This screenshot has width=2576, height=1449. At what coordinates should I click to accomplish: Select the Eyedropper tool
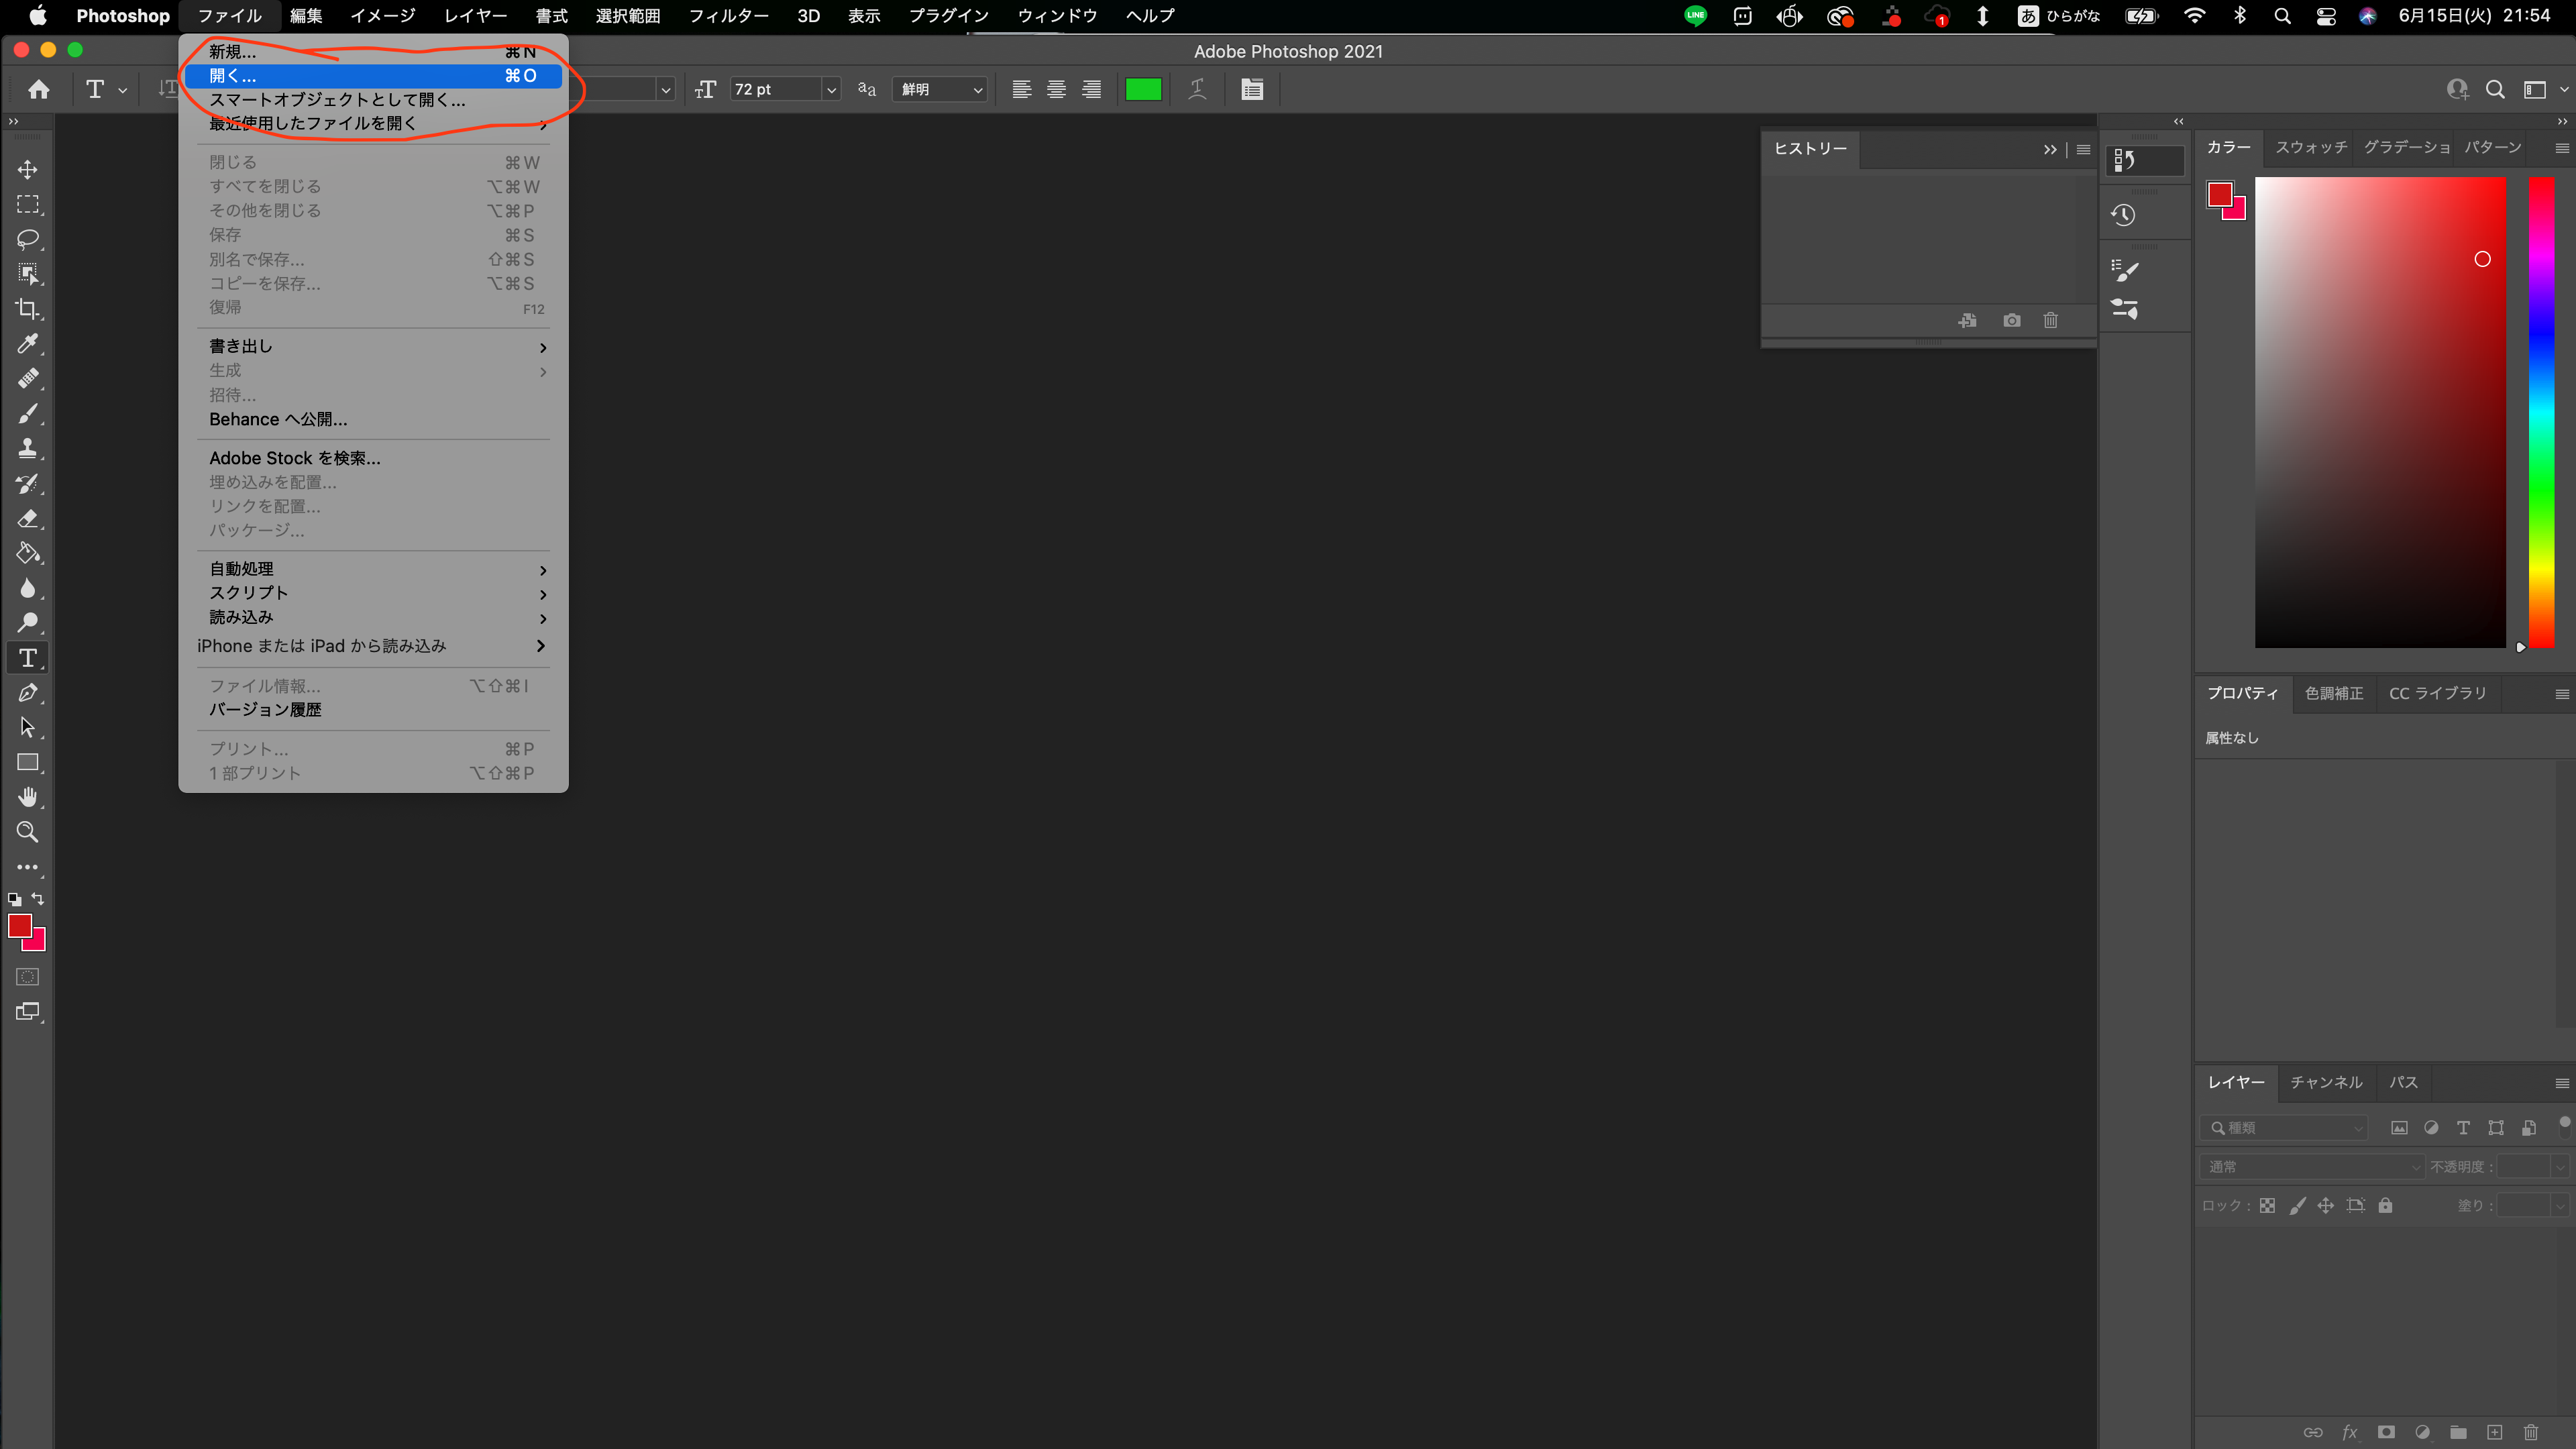click(x=27, y=344)
